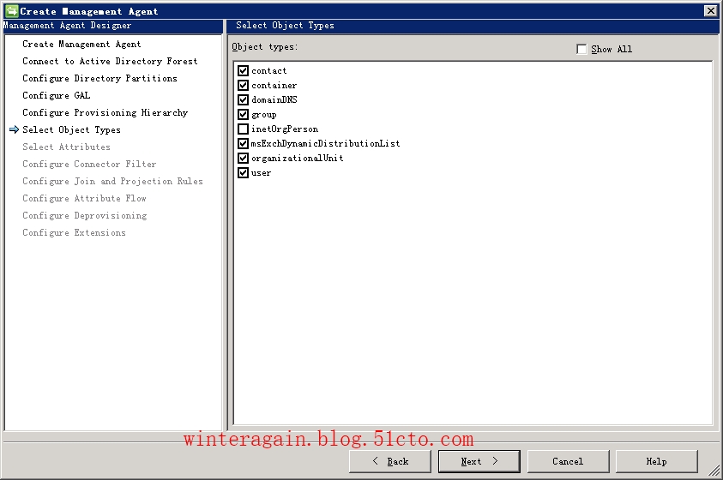Select the msExchDynamicDistributionList label
Screen dimensions: 723x480
(x=325, y=144)
